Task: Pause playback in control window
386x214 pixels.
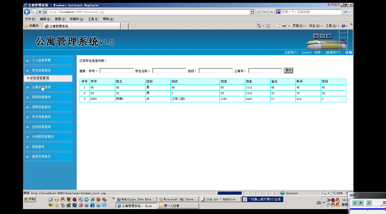Action: point(355,202)
